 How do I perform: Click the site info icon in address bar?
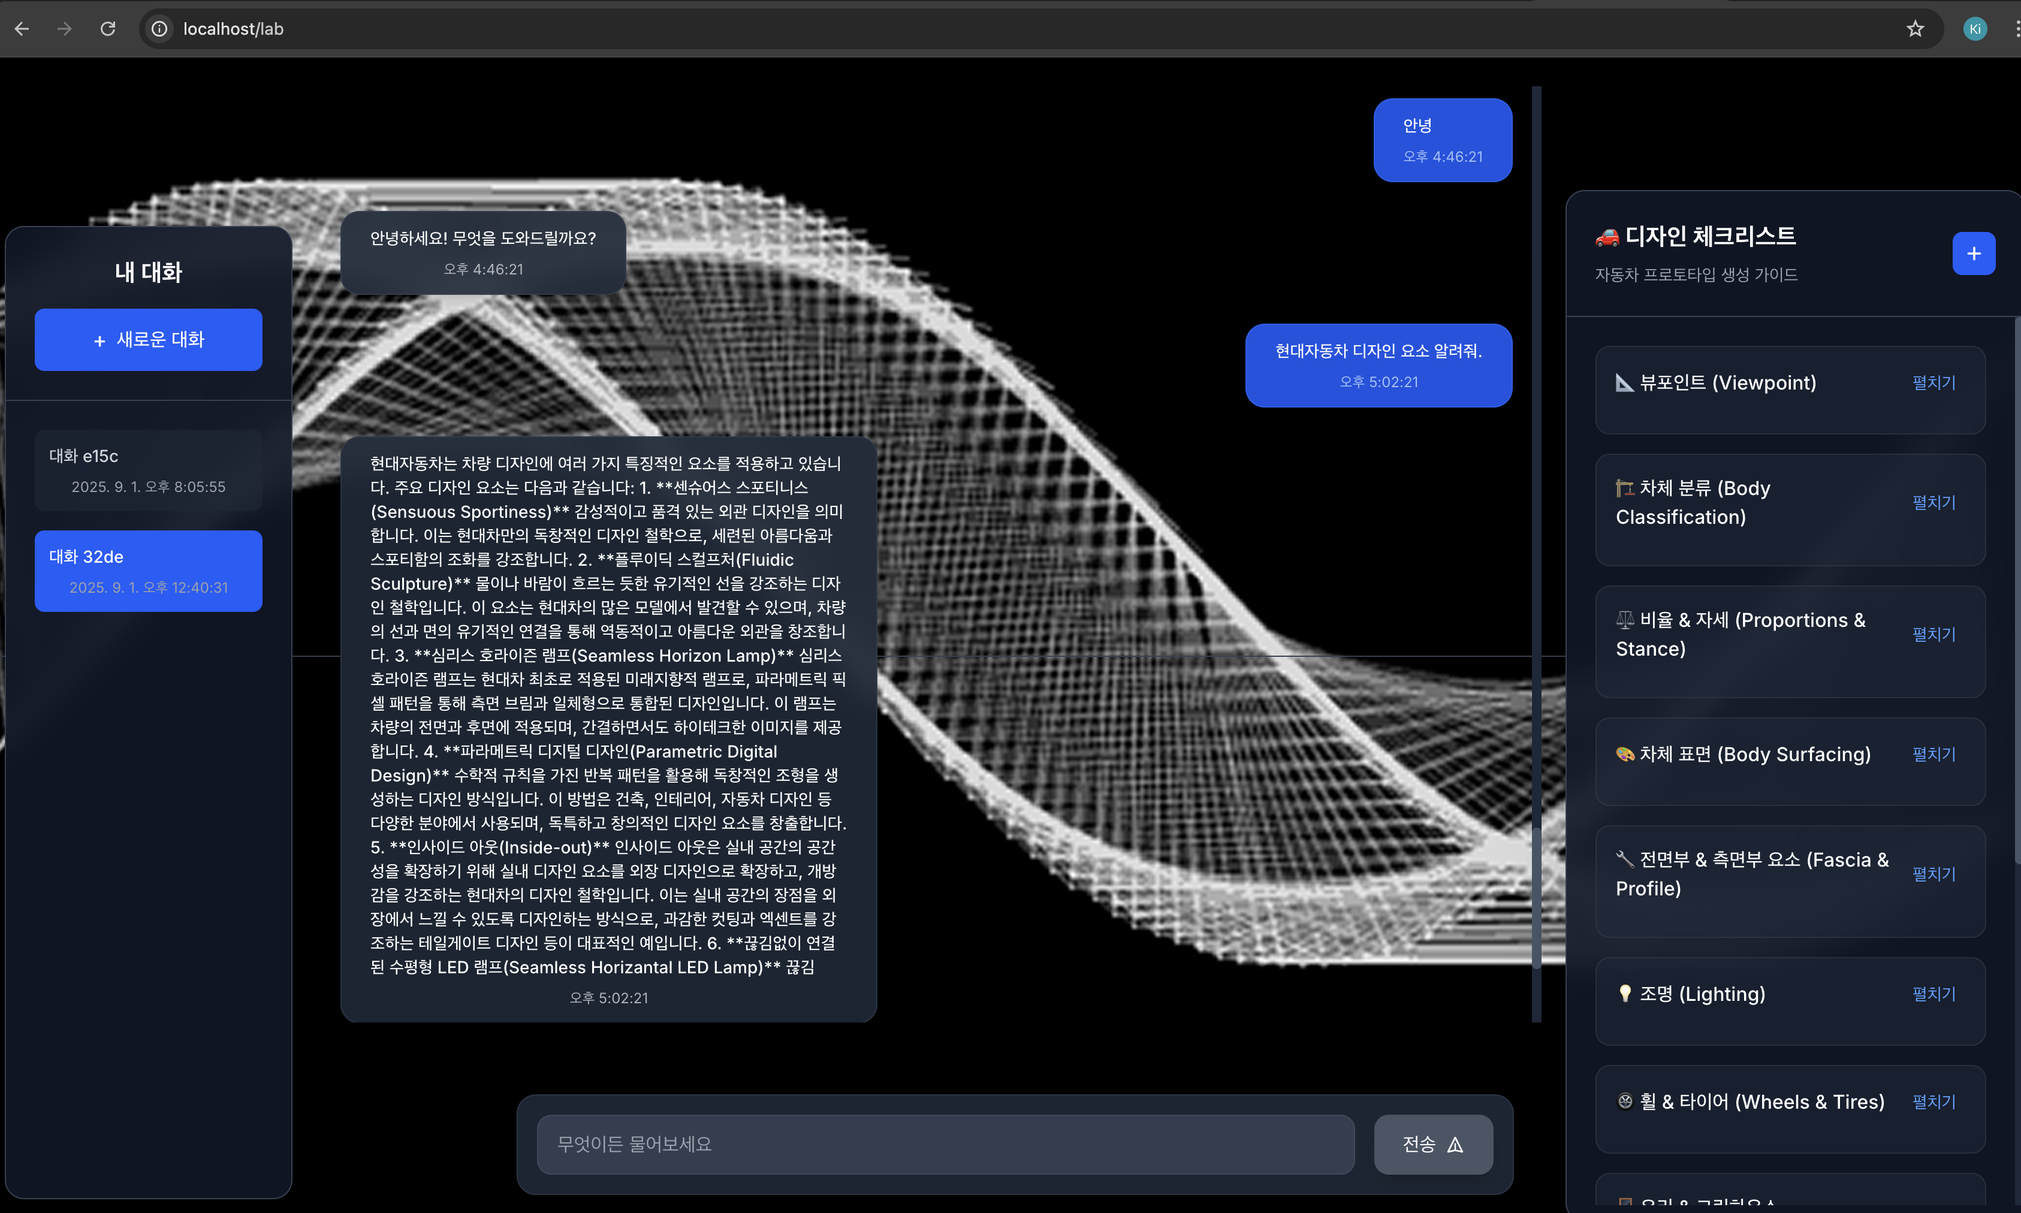pos(160,29)
